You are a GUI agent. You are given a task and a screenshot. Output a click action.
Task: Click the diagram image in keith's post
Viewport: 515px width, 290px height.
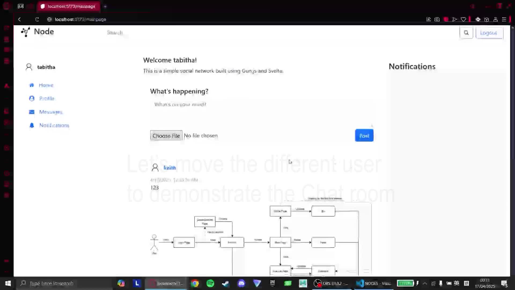tap(260, 238)
